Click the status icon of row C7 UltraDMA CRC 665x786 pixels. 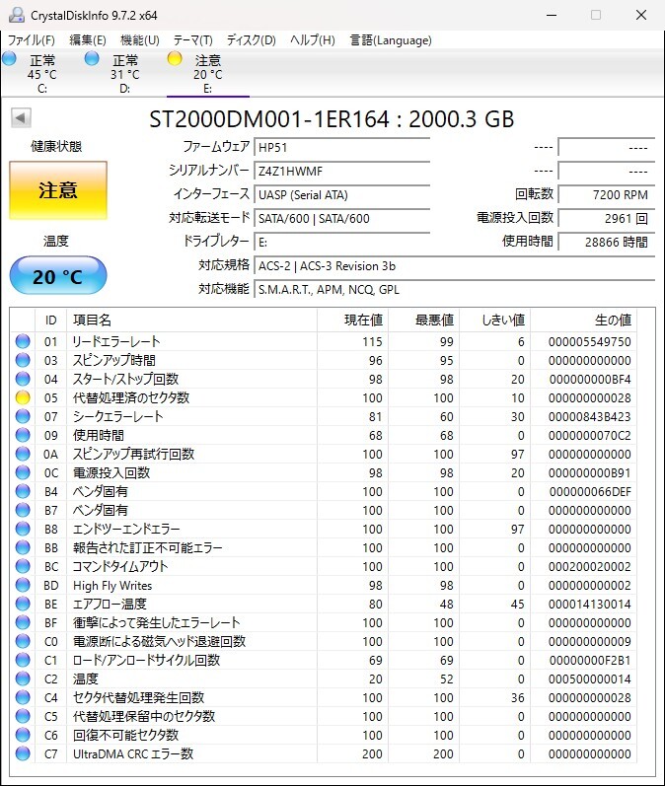click(x=23, y=753)
